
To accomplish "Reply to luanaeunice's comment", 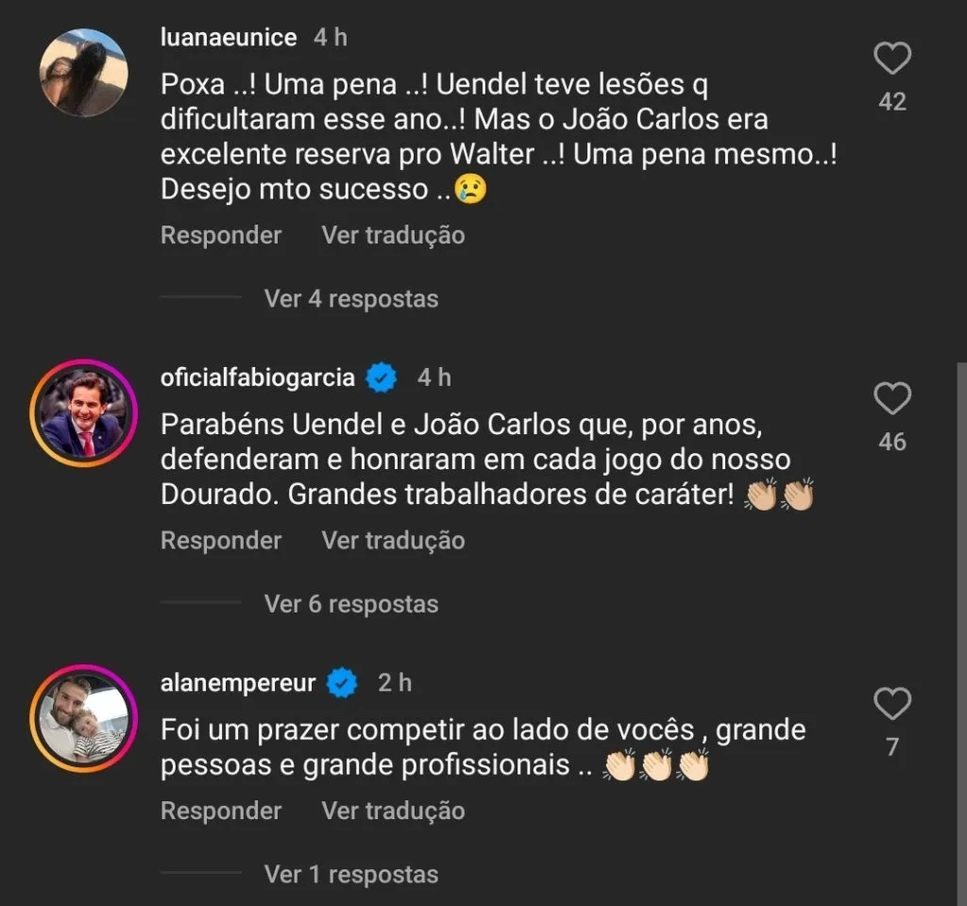I will coord(221,235).
